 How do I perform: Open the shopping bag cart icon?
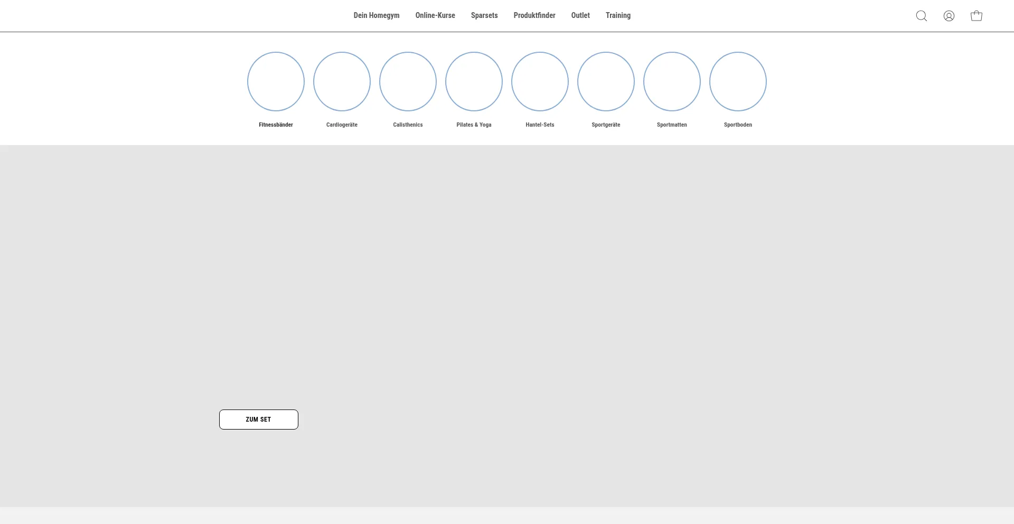coord(977,16)
